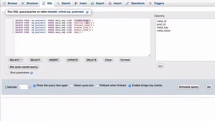Click the query line with '%video_lead_%'
This screenshot has width=215, height=121.
(54, 21)
